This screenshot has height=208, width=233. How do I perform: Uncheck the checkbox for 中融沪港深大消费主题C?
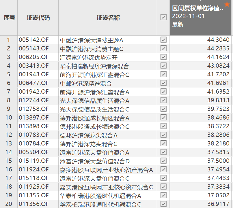coord(163,48)
